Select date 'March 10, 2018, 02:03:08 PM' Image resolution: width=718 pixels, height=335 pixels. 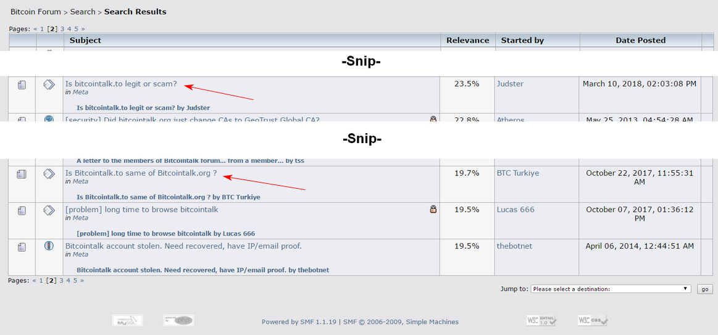(x=640, y=84)
